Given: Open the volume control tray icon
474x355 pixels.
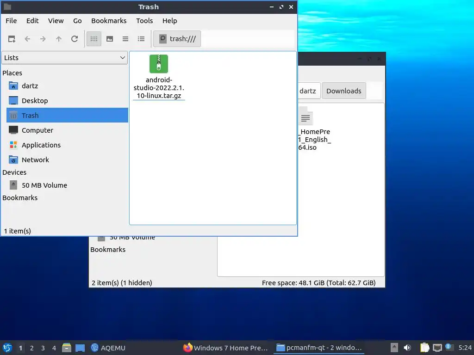Looking at the screenshot, I should click(x=407, y=348).
